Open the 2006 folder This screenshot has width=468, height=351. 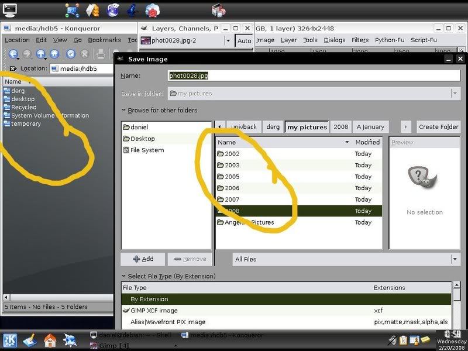(298, 188)
